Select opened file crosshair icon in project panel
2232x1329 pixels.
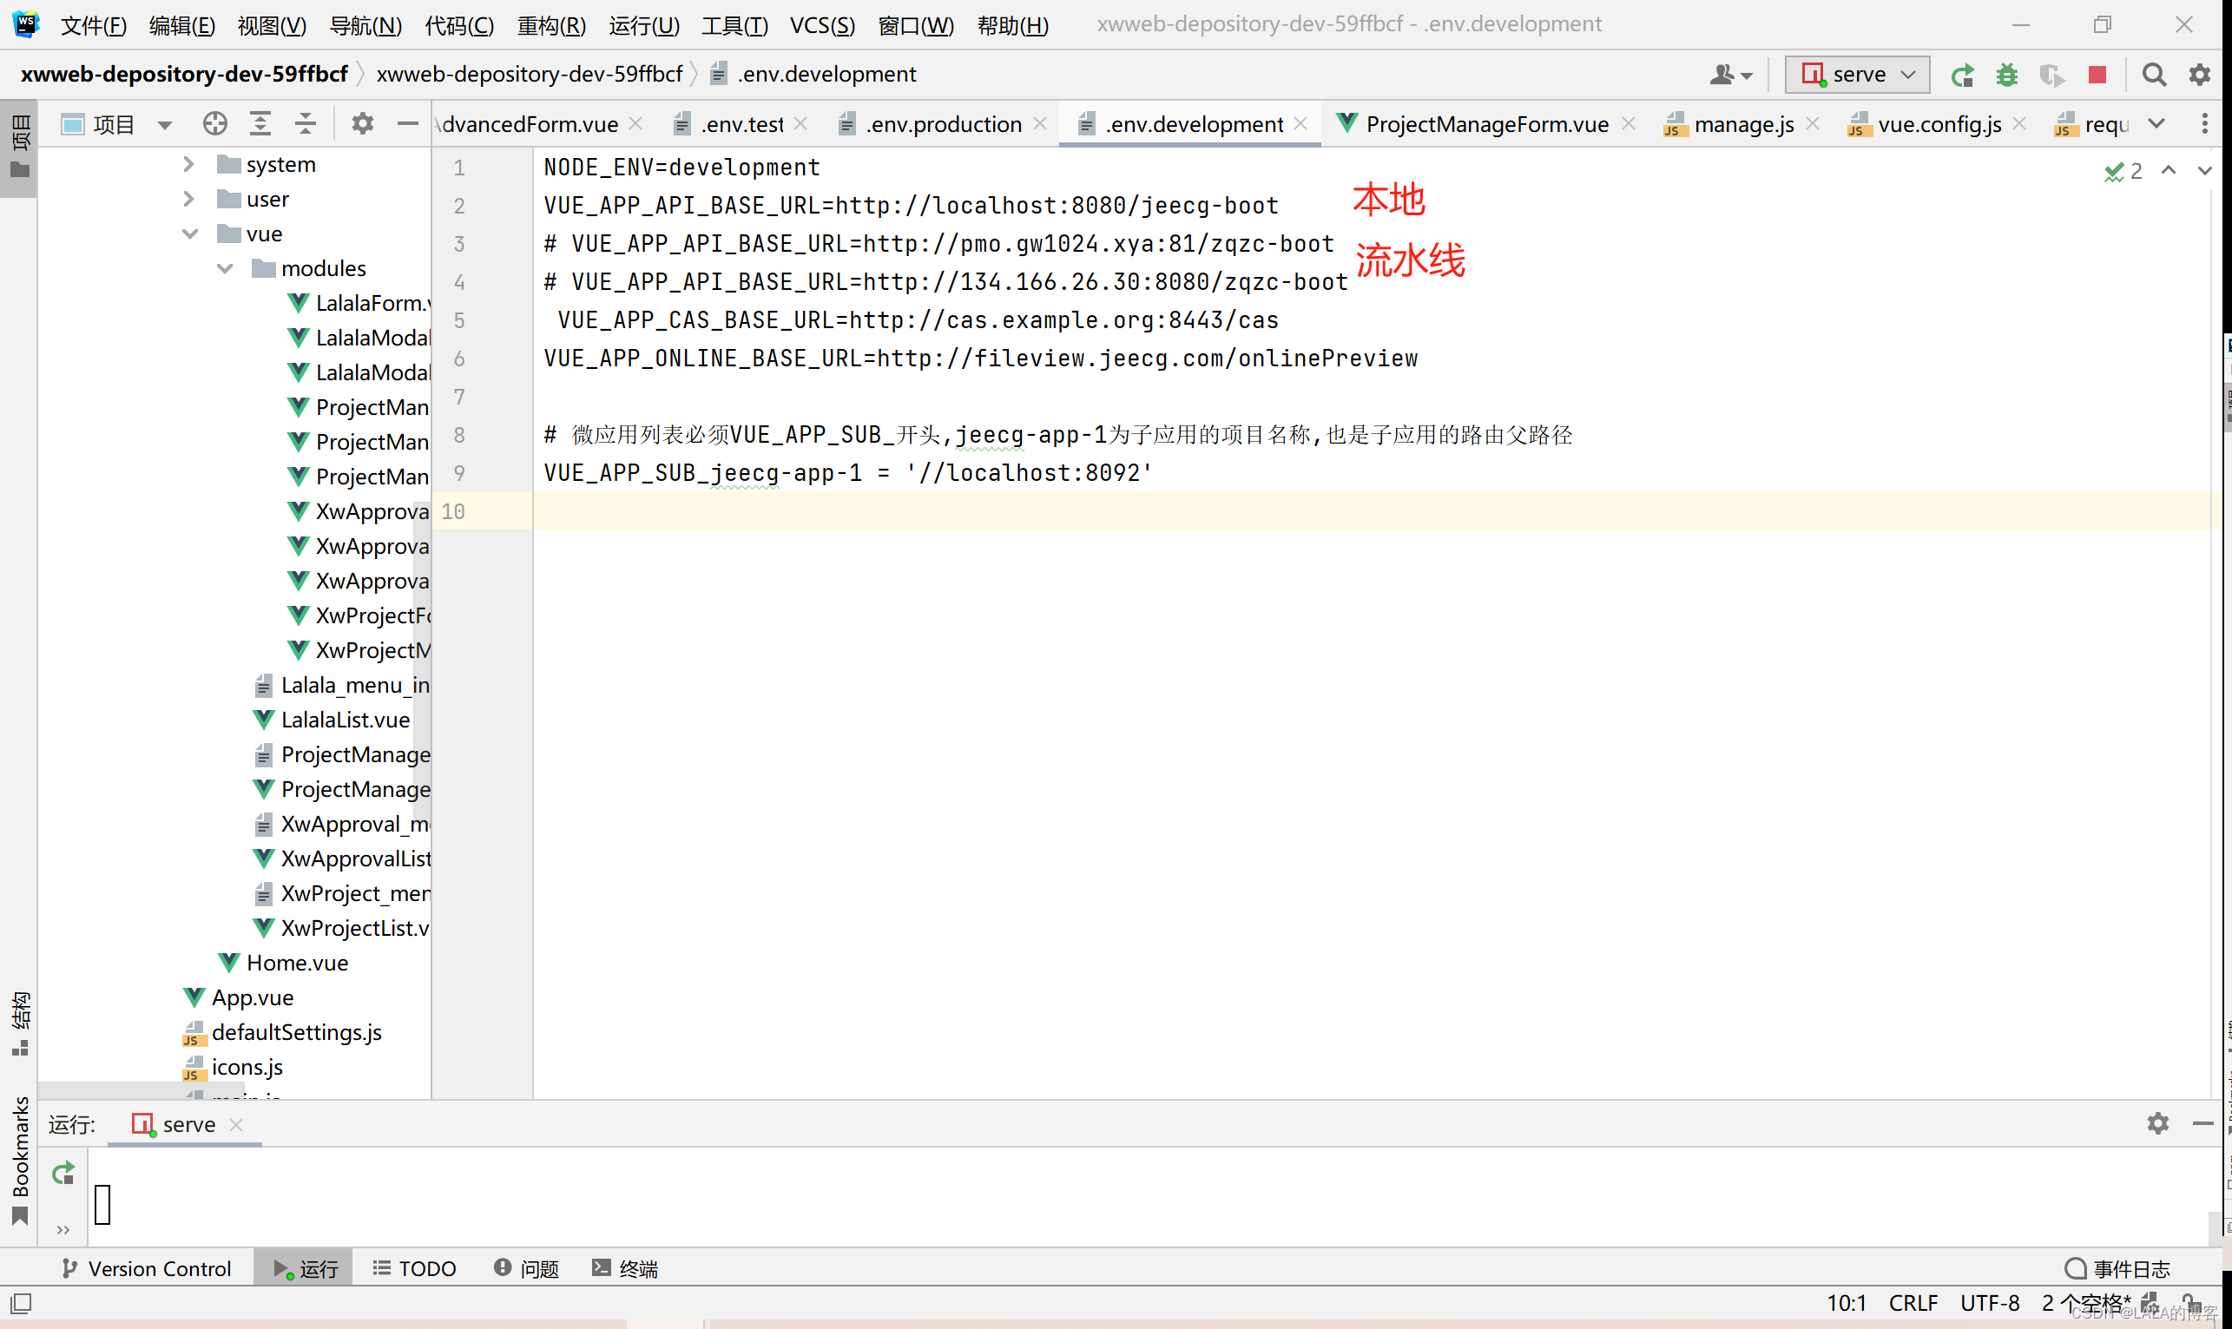coord(215,123)
